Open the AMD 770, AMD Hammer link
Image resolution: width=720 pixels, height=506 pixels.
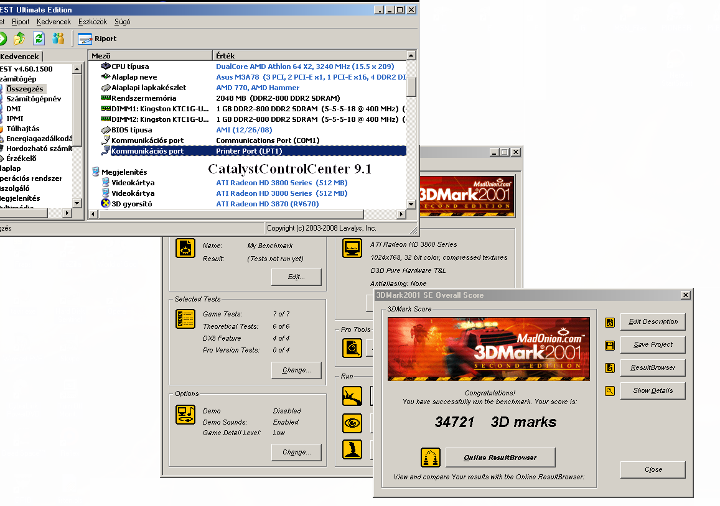tap(258, 88)
